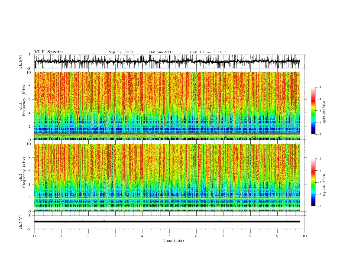The image size is (343, 265).
Task: Click the ch.1 PSD color bar
Action: pyautogui.click(x=313, y=111)
